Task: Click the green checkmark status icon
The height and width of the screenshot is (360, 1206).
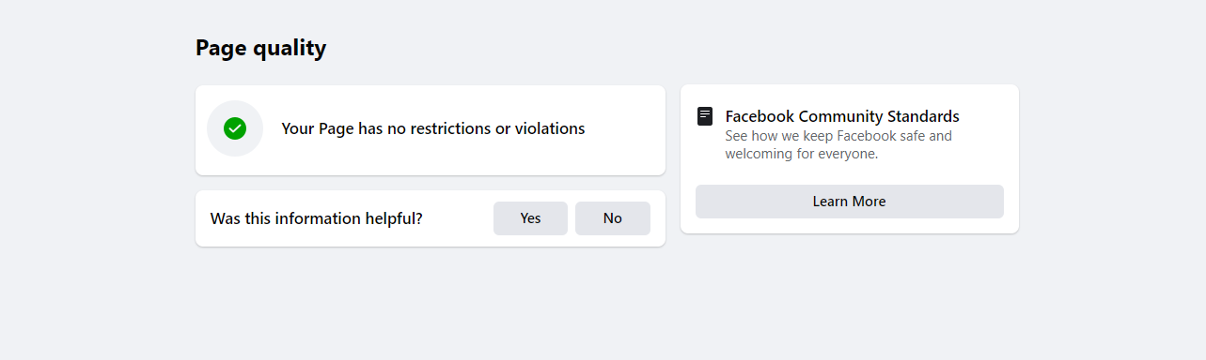Action: (235, 128)
